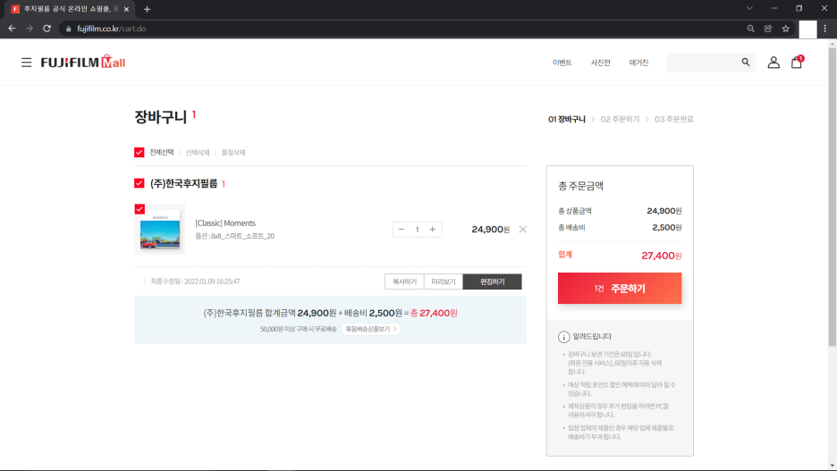Open a new browser tab

[x=147, y=9]
